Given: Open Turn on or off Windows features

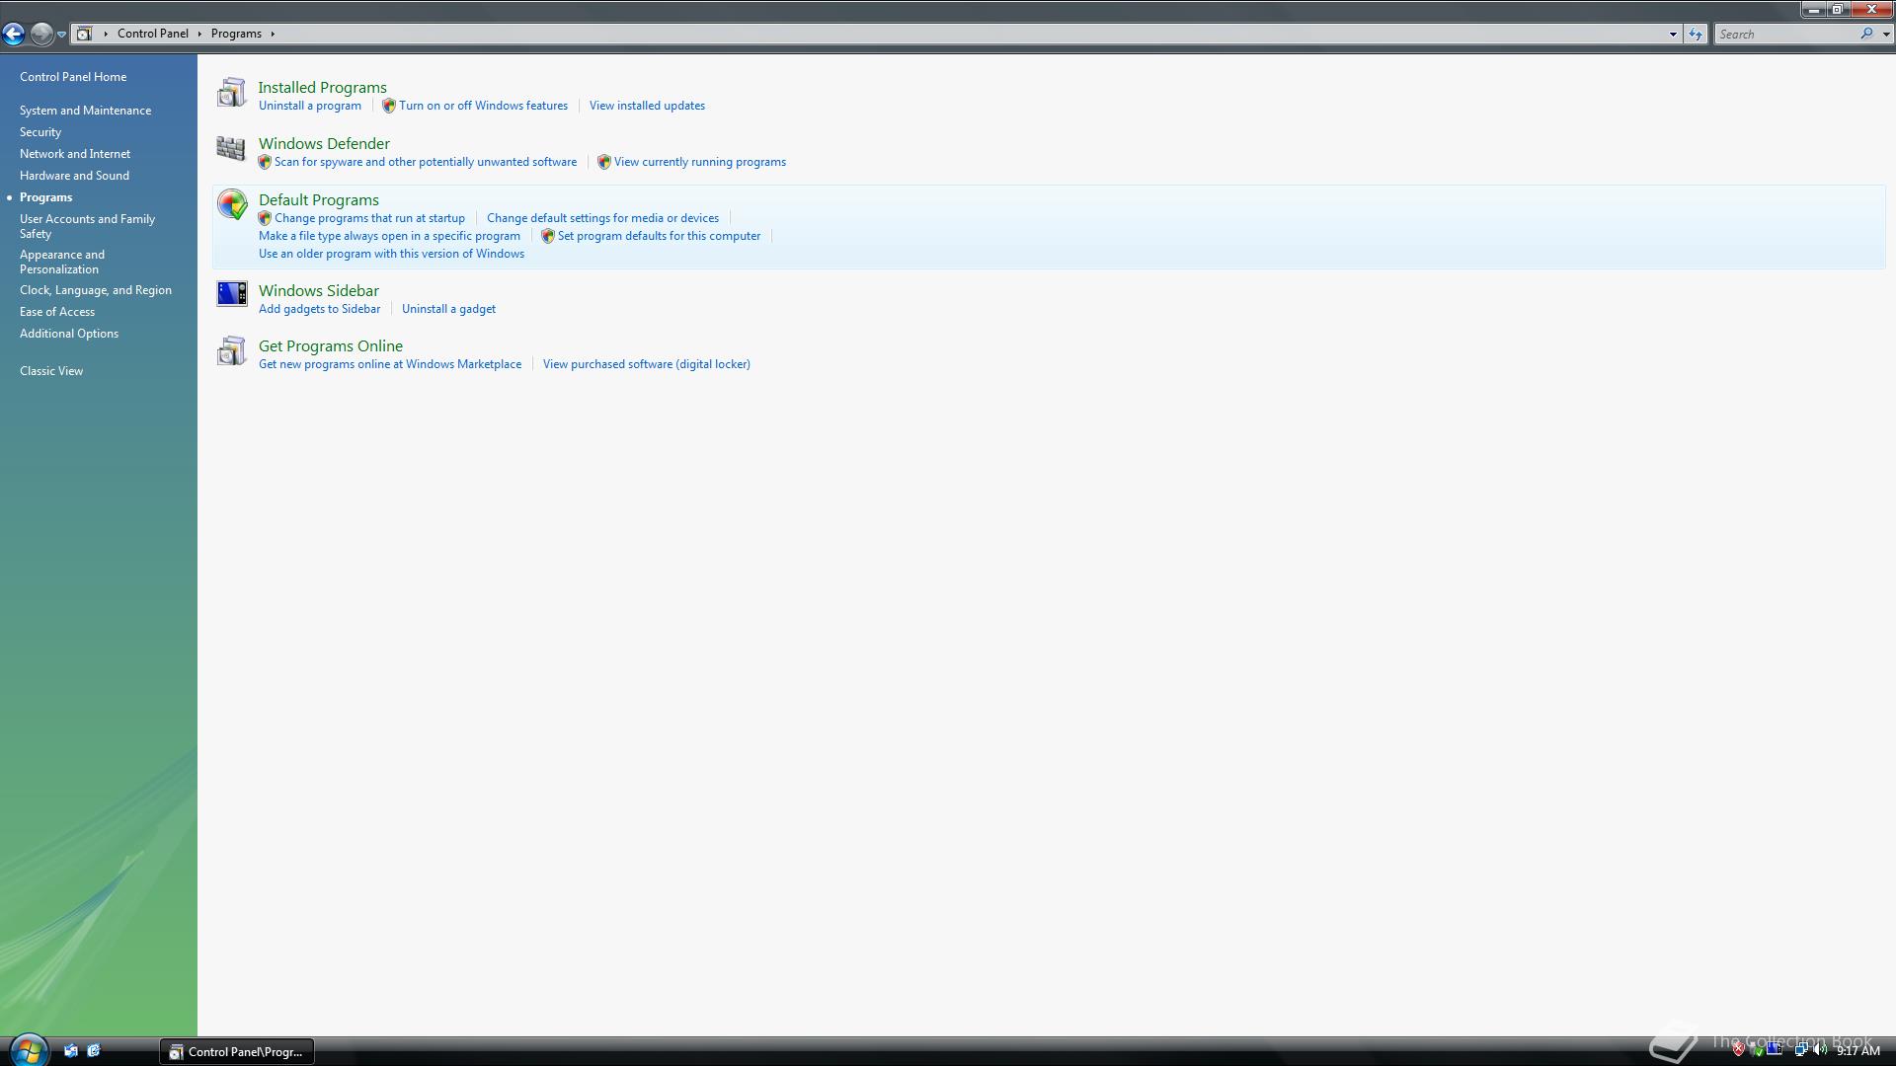Looking at the screenshot, I should point(483,106).
